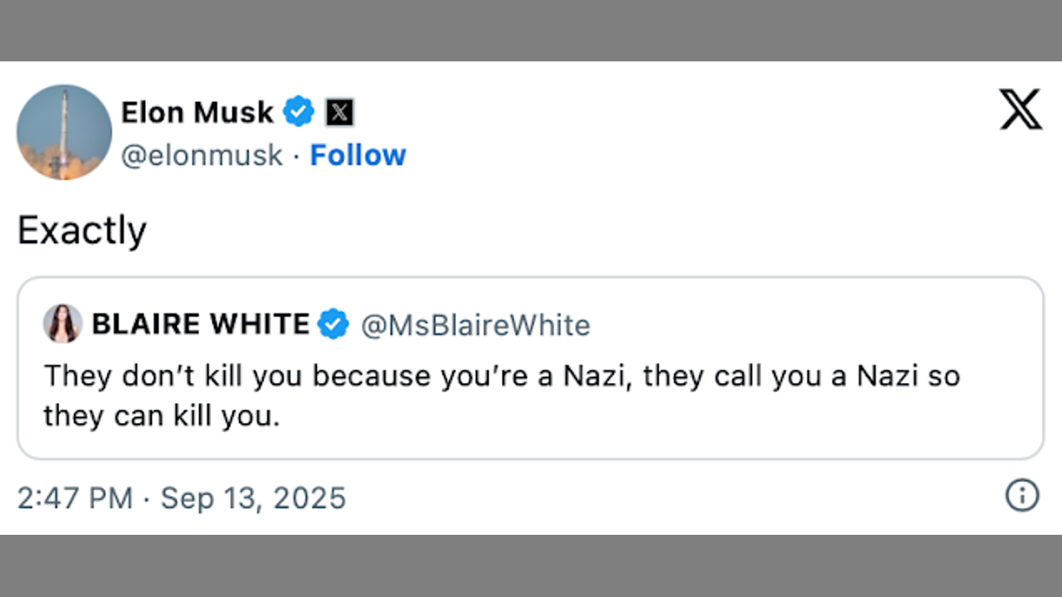Click the black bar below the tweet
Screen dimensions: 1062x597
531,566
